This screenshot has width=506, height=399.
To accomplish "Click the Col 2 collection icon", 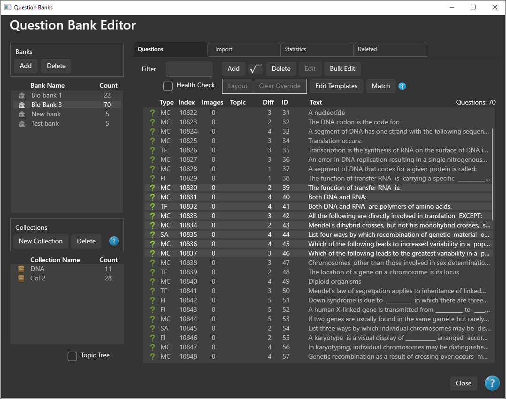I will pyautogui.click(x=21, y=278).
